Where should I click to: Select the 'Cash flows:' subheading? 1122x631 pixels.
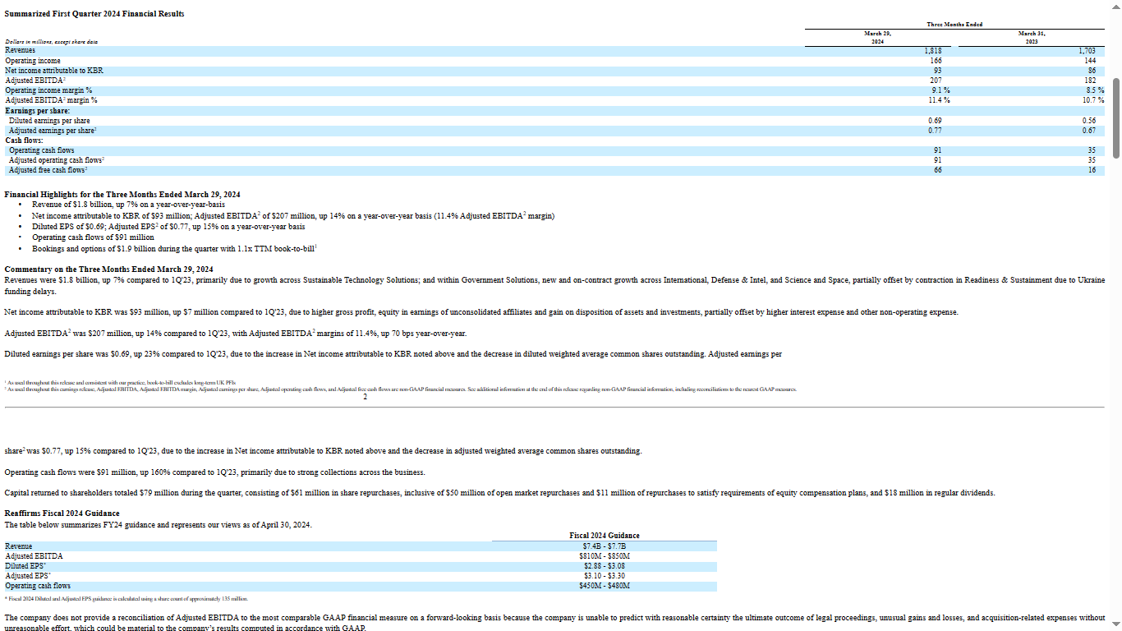pyautogui.click(x=25, y=140)
